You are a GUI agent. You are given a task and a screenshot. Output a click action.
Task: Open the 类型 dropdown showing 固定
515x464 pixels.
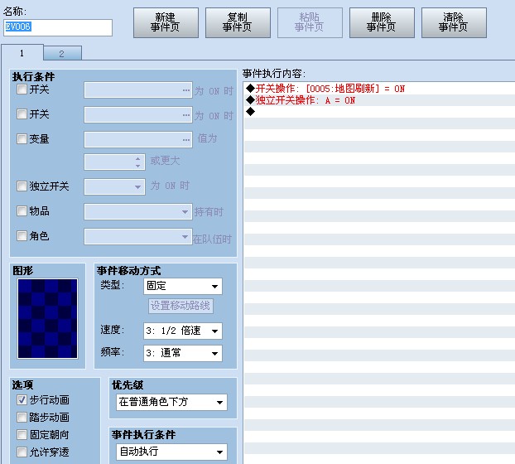(x=183, y=286)
